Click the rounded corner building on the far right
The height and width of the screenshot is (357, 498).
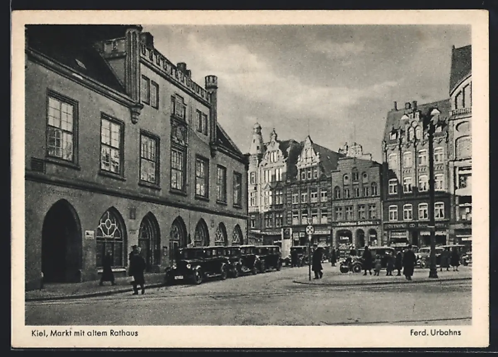pos(461,145)
